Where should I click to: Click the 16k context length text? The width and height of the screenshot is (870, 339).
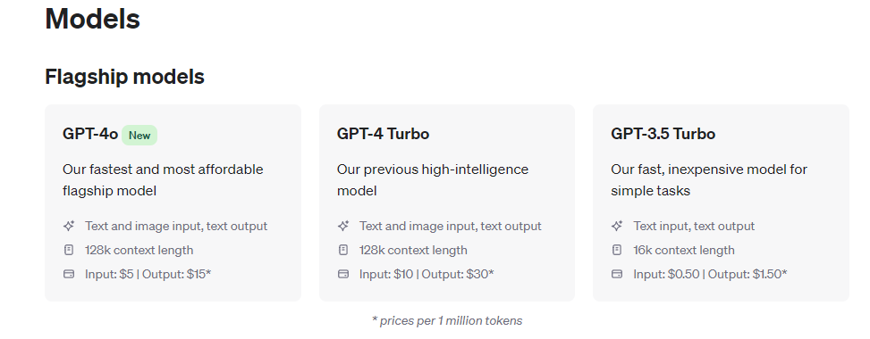point(684,250)
